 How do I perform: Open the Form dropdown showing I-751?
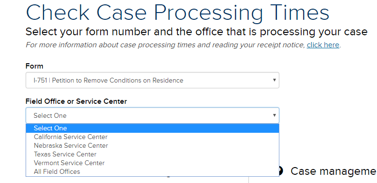(x=152, y=80)
